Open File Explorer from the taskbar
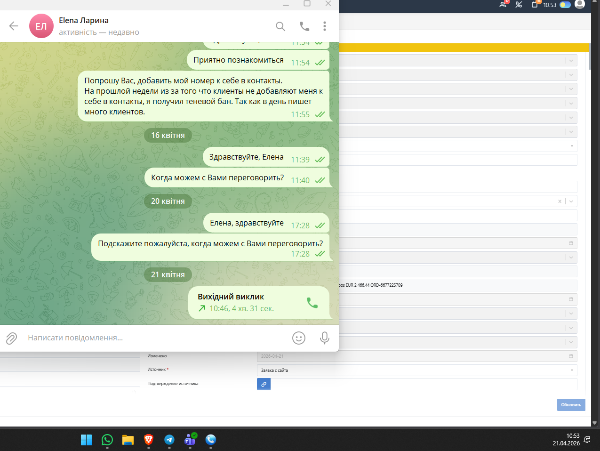600x451 pixels. click(x=128, y=440)
